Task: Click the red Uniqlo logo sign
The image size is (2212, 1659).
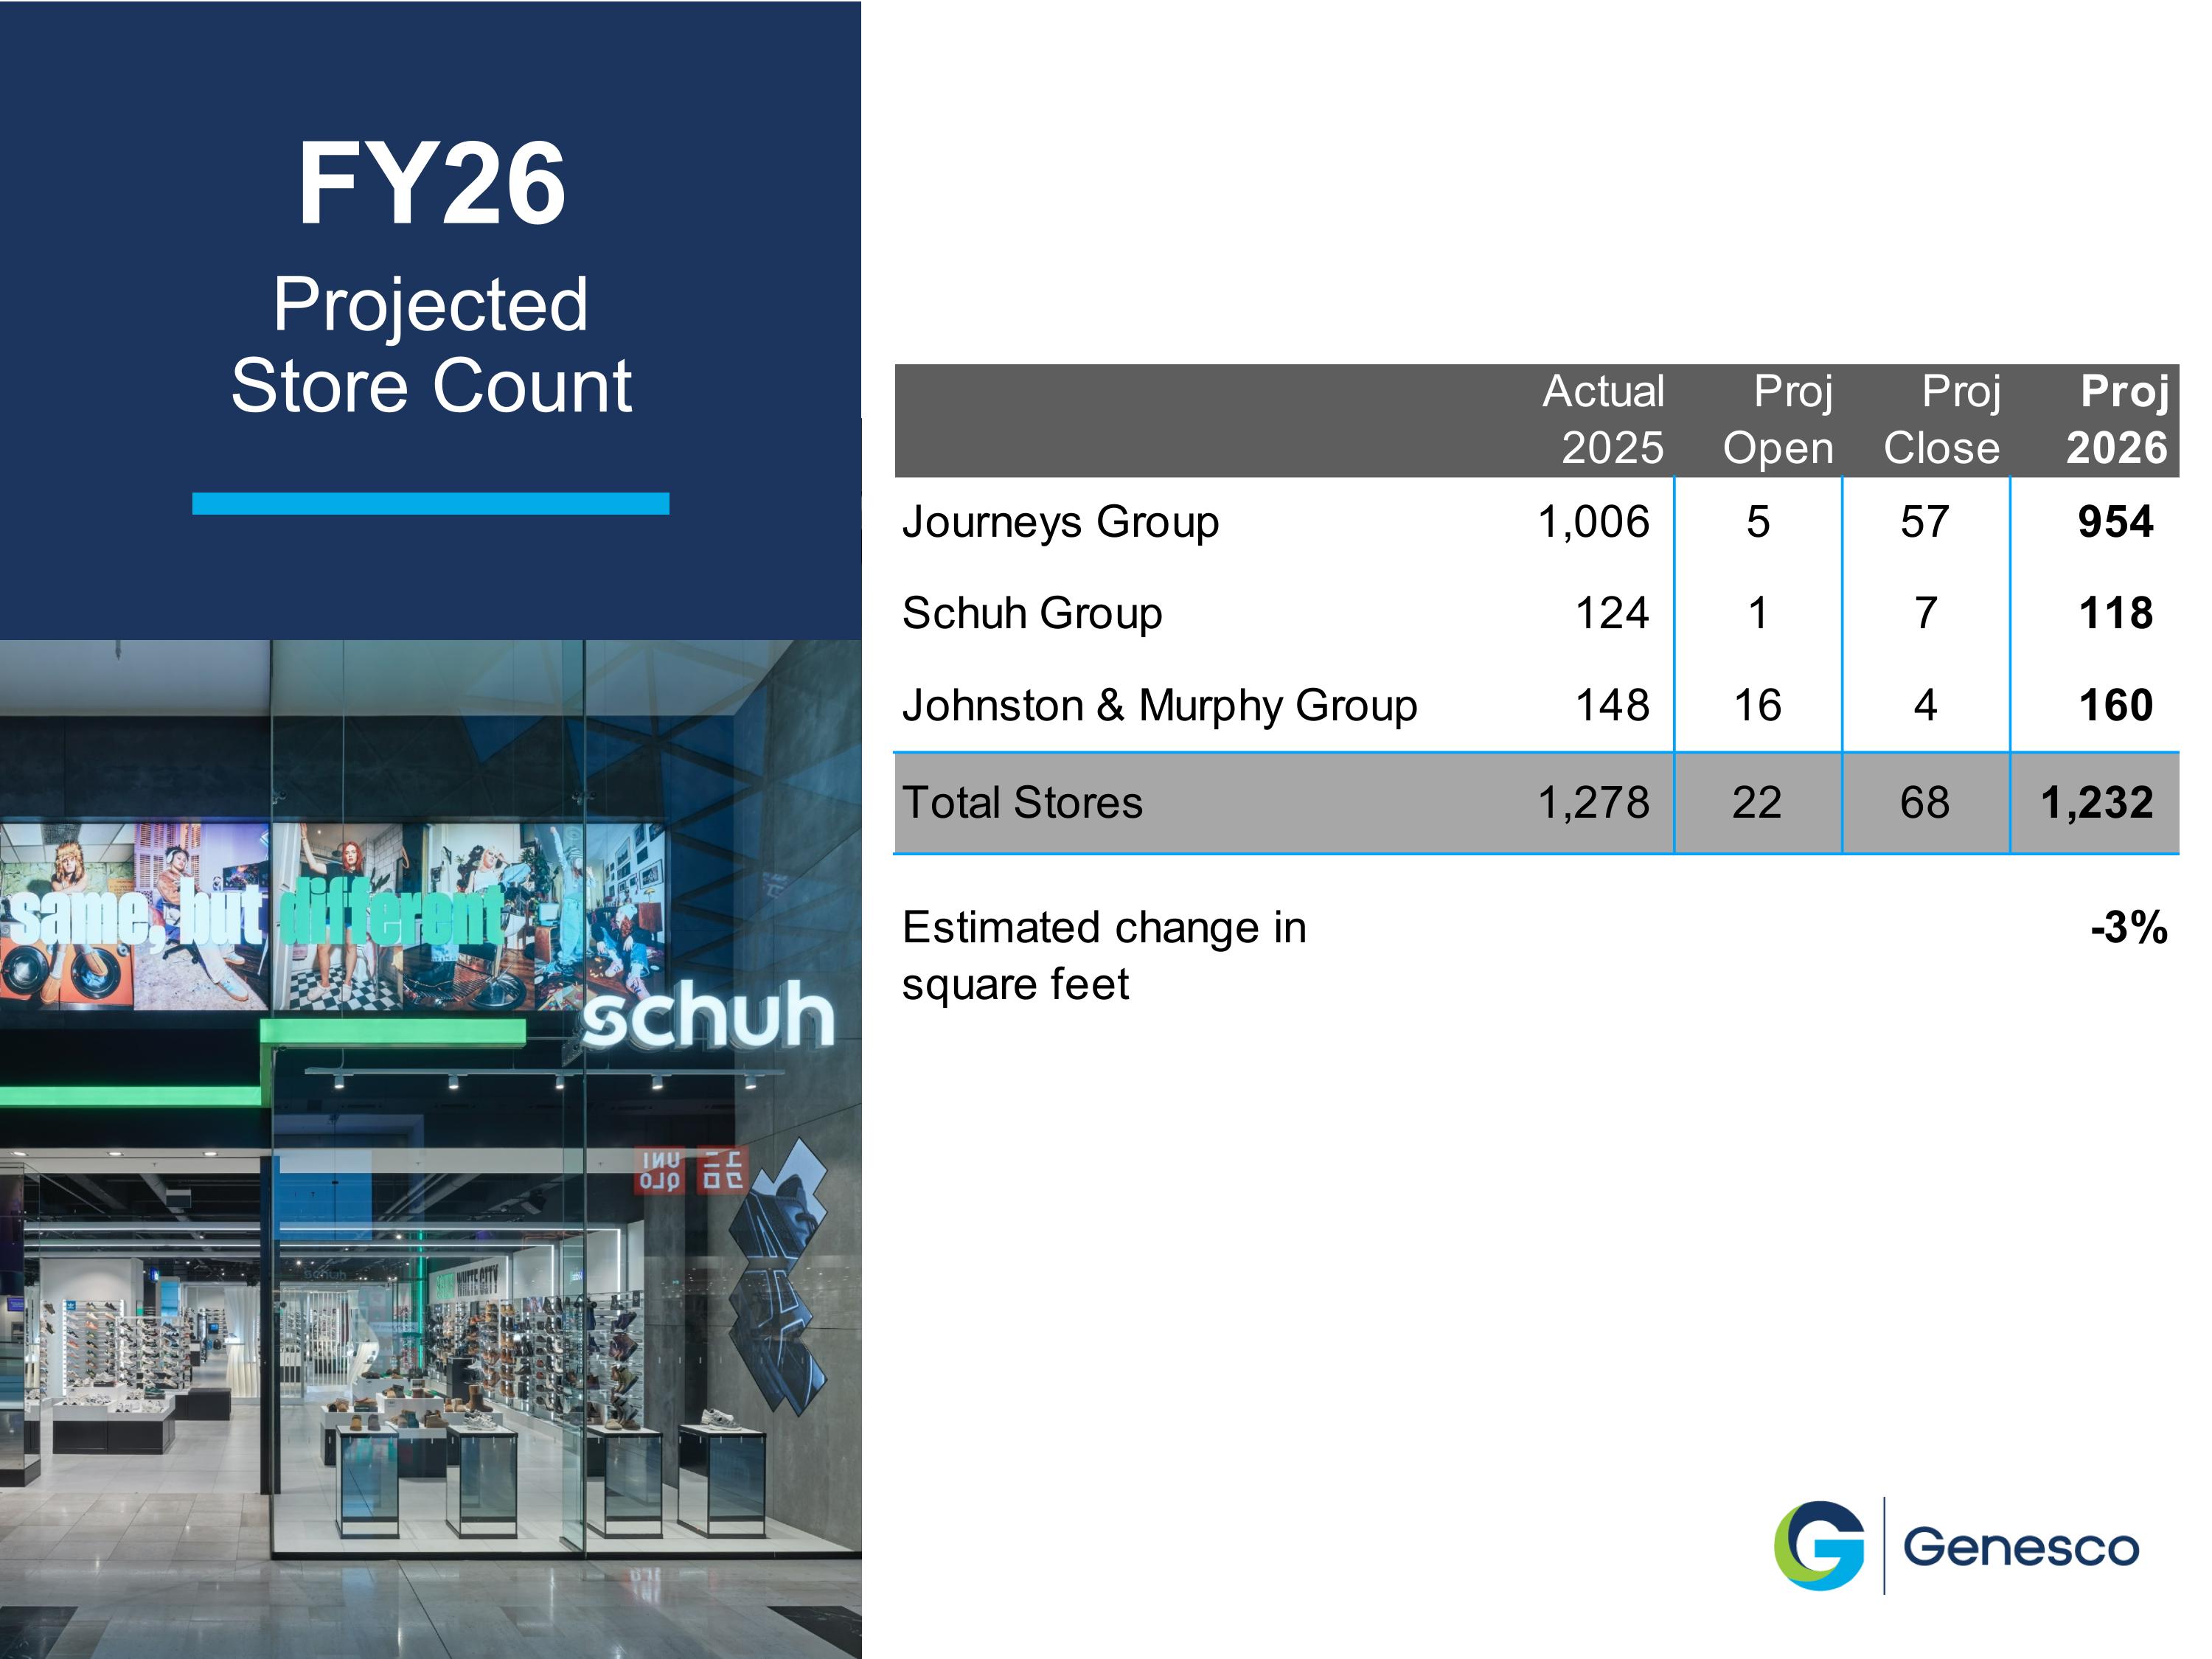Action: click(690, 1170)
